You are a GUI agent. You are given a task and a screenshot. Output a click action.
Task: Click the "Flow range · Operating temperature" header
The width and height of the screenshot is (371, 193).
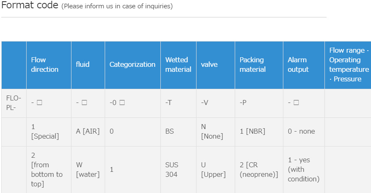point(349,65)
